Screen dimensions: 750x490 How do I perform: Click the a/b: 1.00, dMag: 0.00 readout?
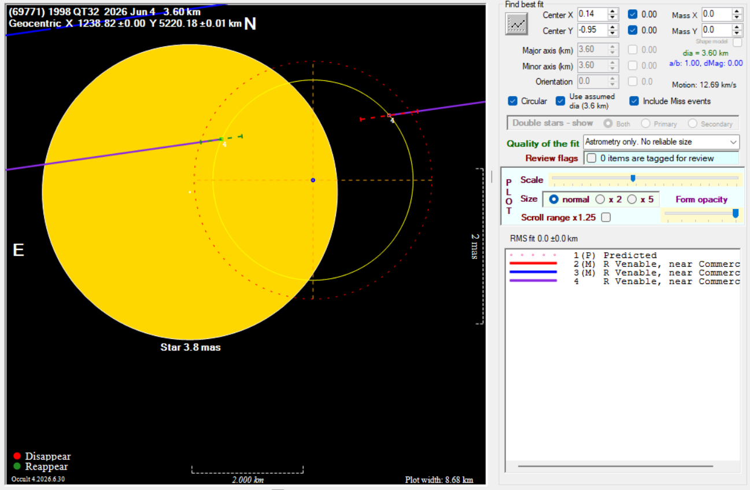point(706,63)
